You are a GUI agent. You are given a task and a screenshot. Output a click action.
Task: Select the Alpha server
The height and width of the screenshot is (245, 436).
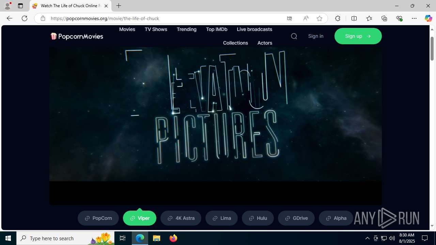(336, 218)
